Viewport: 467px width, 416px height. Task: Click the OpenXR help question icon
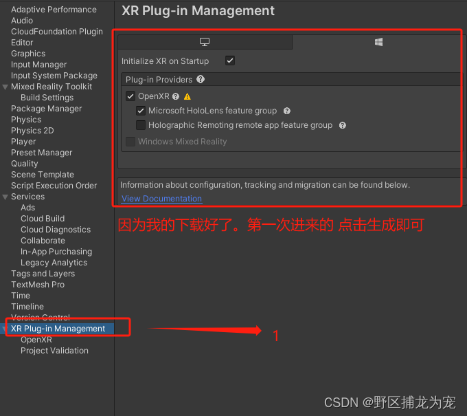(x=176, y=96)
